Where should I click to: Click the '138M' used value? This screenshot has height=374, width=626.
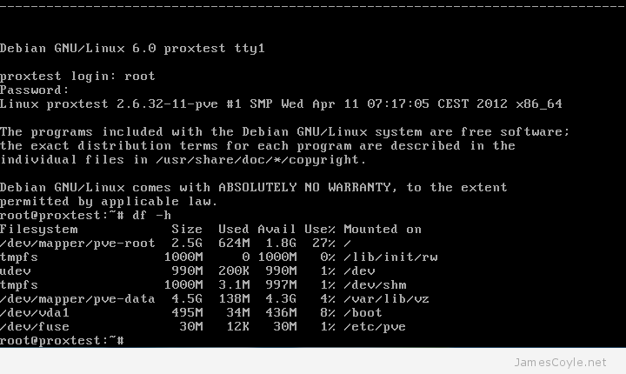(234, 299)
